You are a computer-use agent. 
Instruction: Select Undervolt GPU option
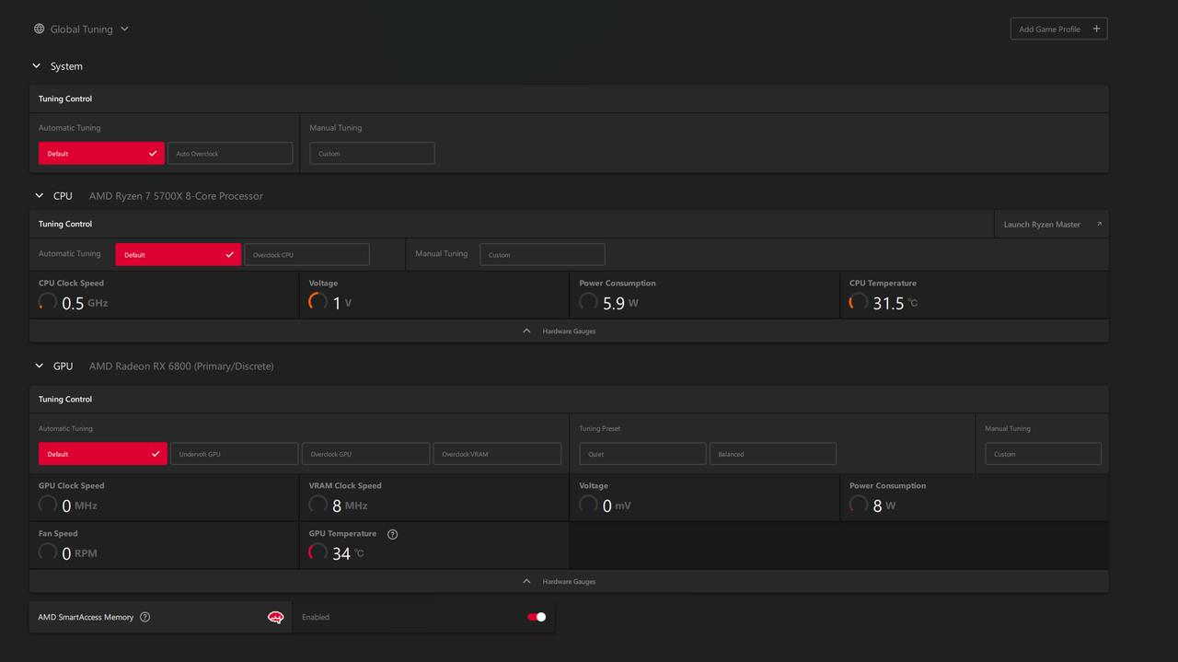pyautogui.click(x=234, y=454)
